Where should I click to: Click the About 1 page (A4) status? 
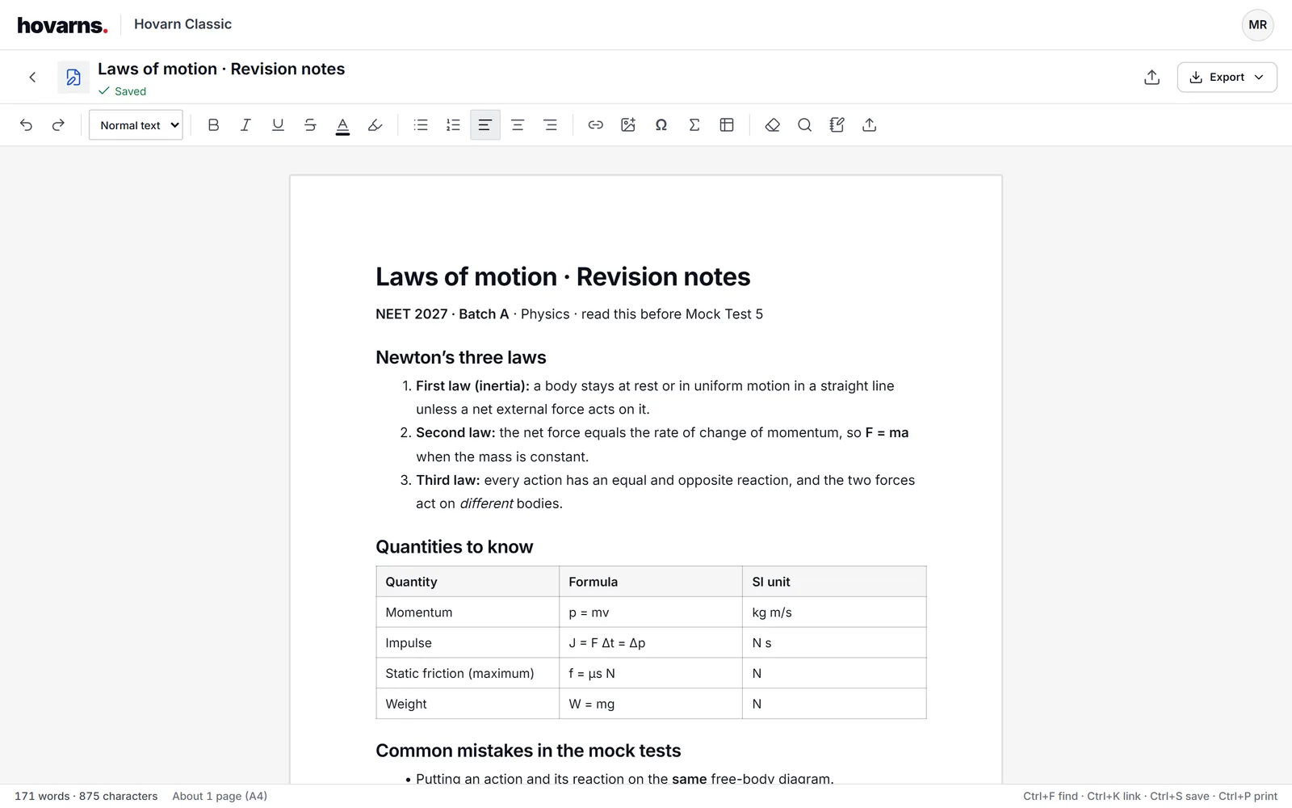point(220,796)
